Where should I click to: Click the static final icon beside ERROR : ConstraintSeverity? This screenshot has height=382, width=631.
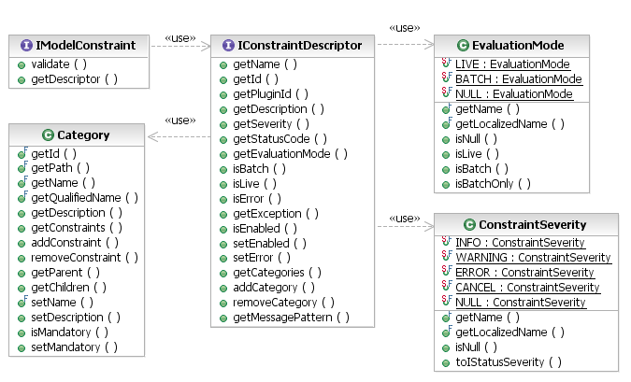(x=446, y=272)
